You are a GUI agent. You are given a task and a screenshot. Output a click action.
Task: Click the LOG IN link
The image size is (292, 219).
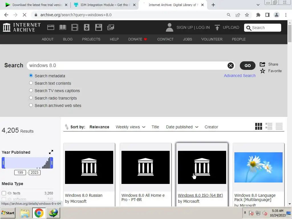point(203,27)
